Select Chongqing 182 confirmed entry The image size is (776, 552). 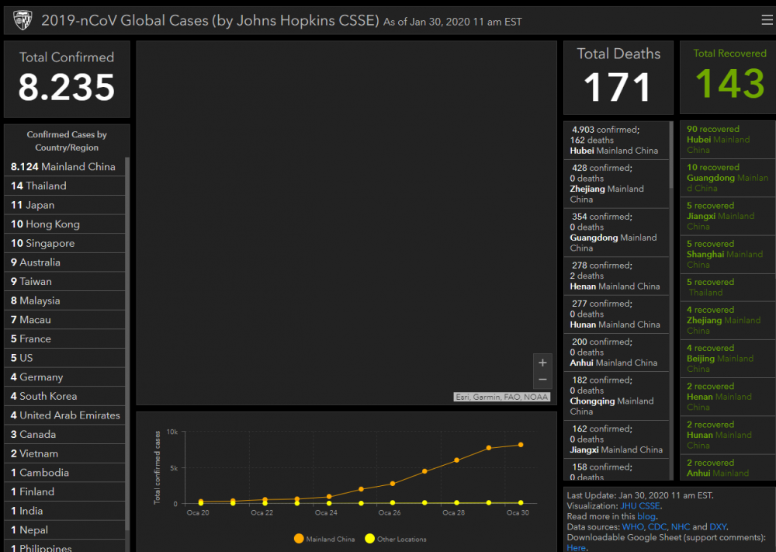(x=616, y=395)
